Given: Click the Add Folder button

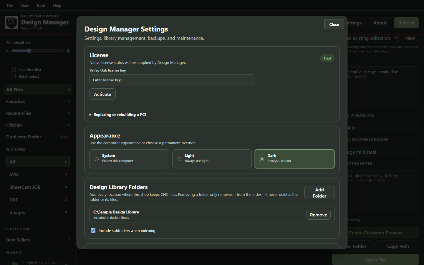Looking at the screenshot, I should point(319,193).
